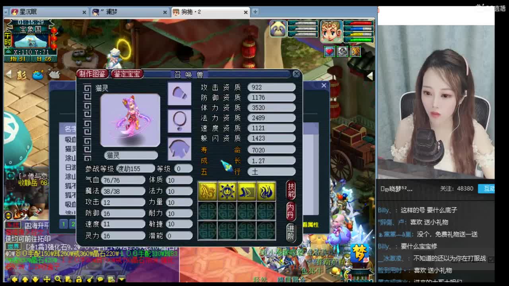Screen dimensions: 509x286
Task: Open the 技能 skills tab
Action: pyautogui.click(x=291, y=190)
